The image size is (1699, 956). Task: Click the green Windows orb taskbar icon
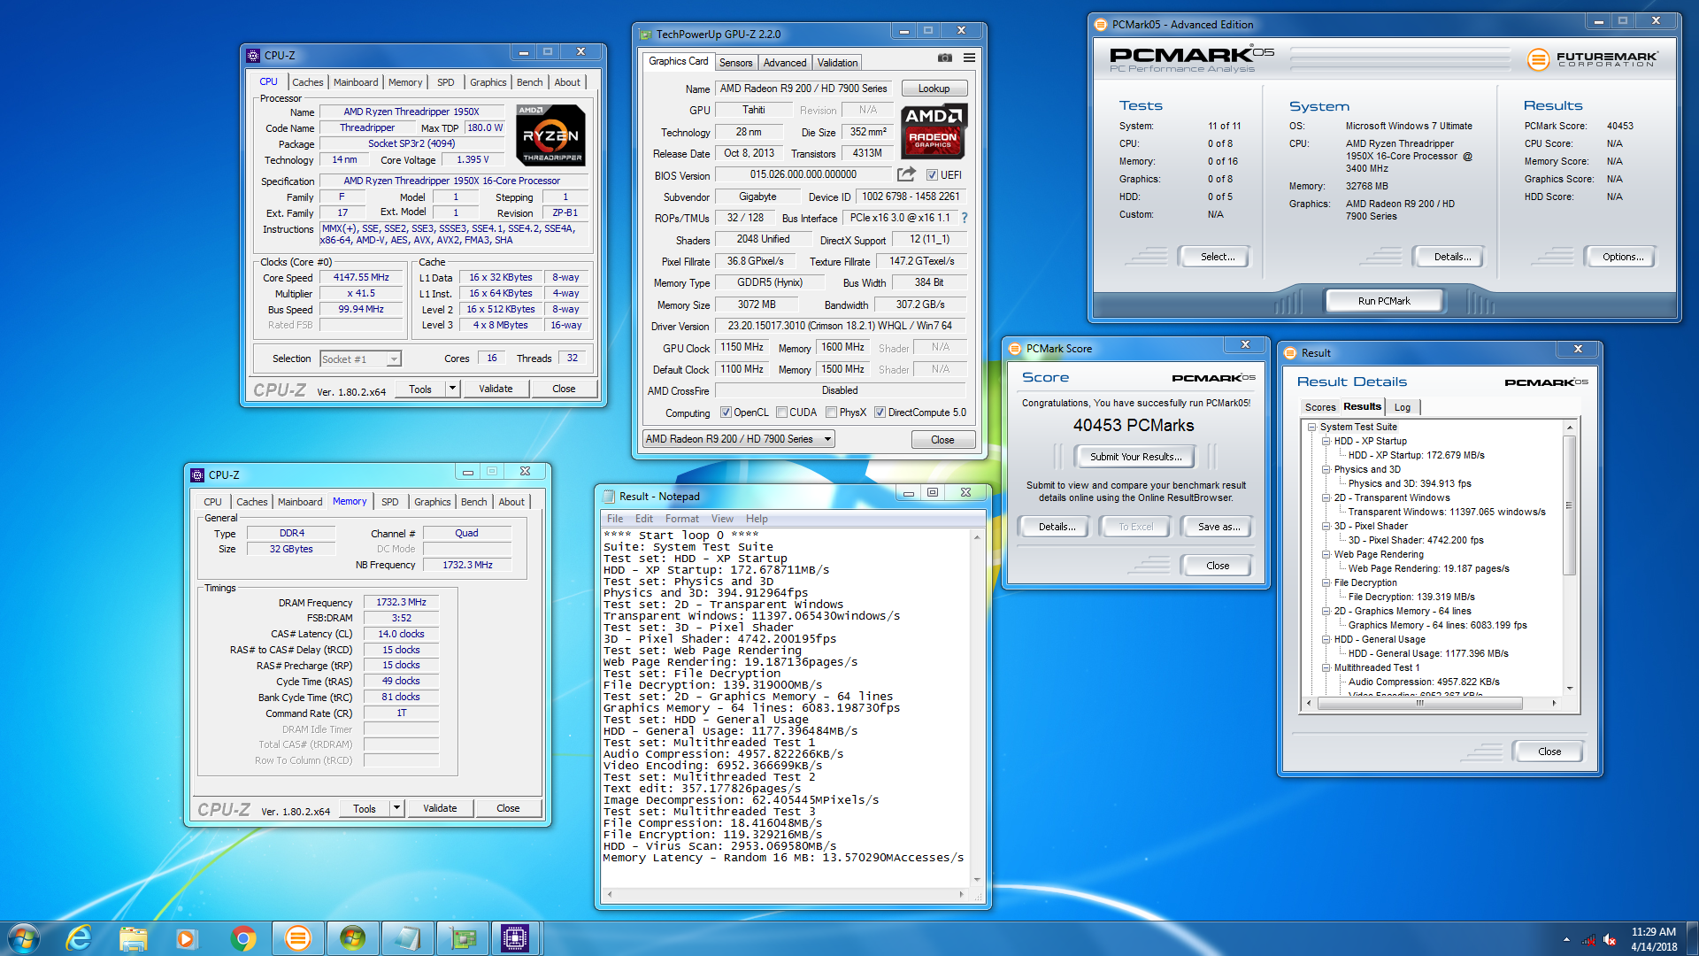(x=352, y=937)
